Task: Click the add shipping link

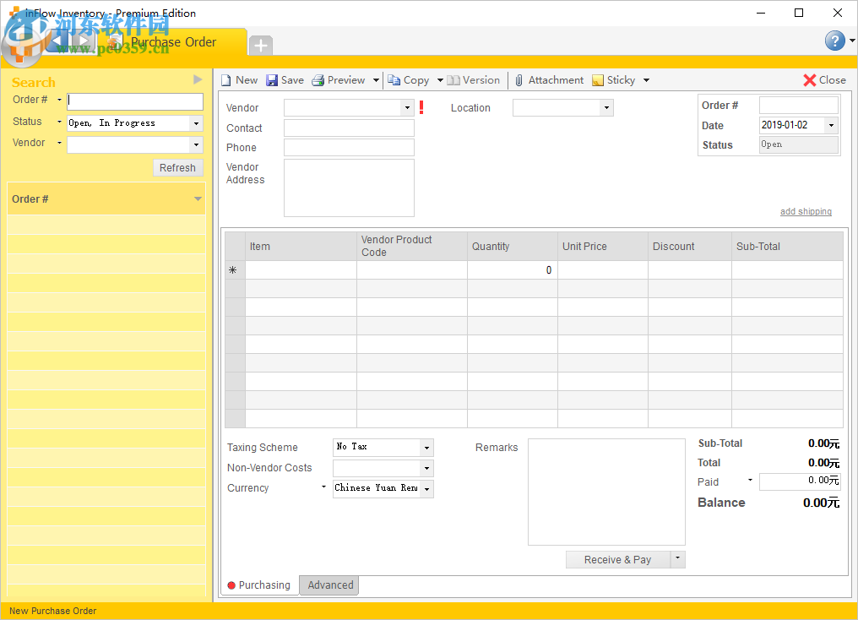Action: click(806, 211)
